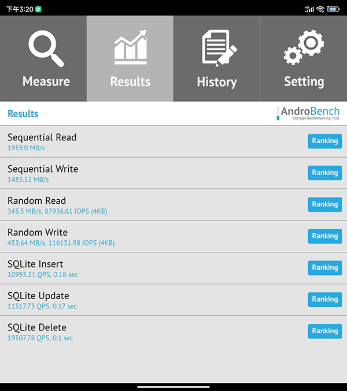View Ranking for SQLite Delete
The height and width of the screenshot is (391, 347).
[x=324, y=331]
